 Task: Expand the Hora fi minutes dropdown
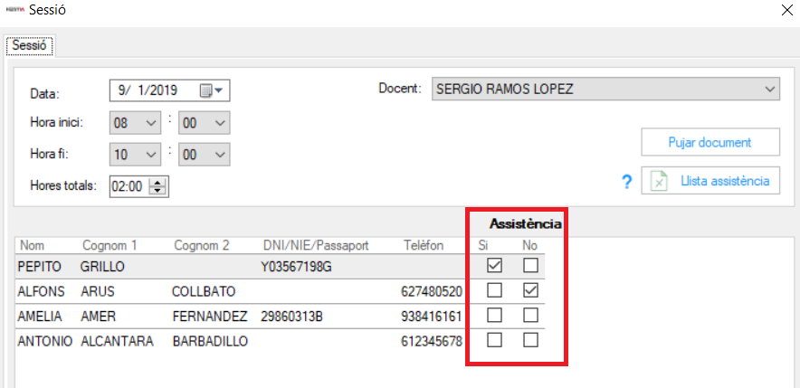[220, 155]
